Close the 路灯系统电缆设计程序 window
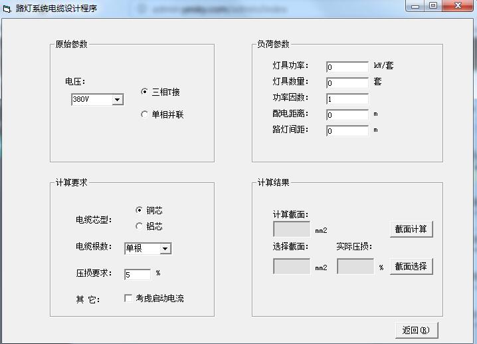Viewport: 477px width, 344px height. tap(458, 6)
